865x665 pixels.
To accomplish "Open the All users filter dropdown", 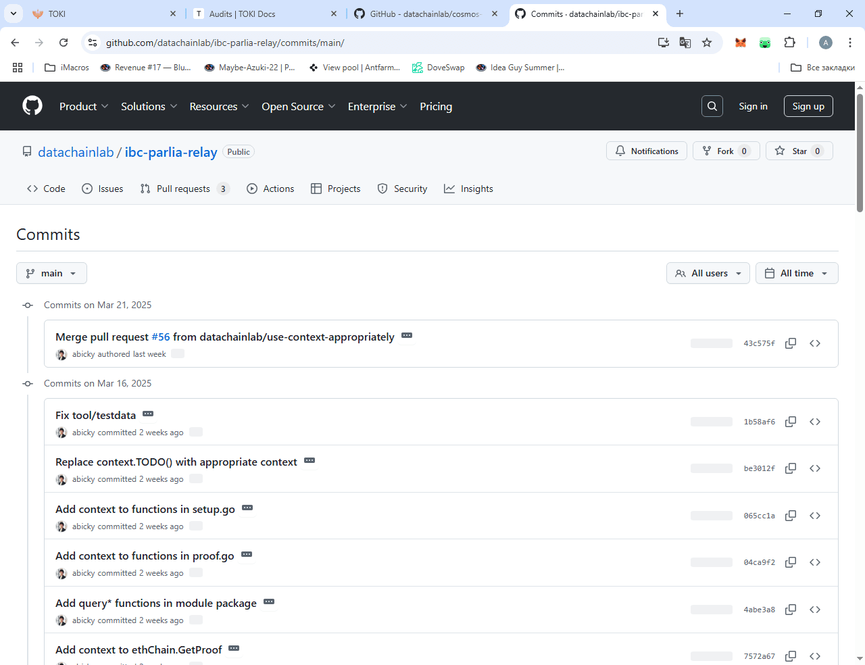I will coord(708,273).
